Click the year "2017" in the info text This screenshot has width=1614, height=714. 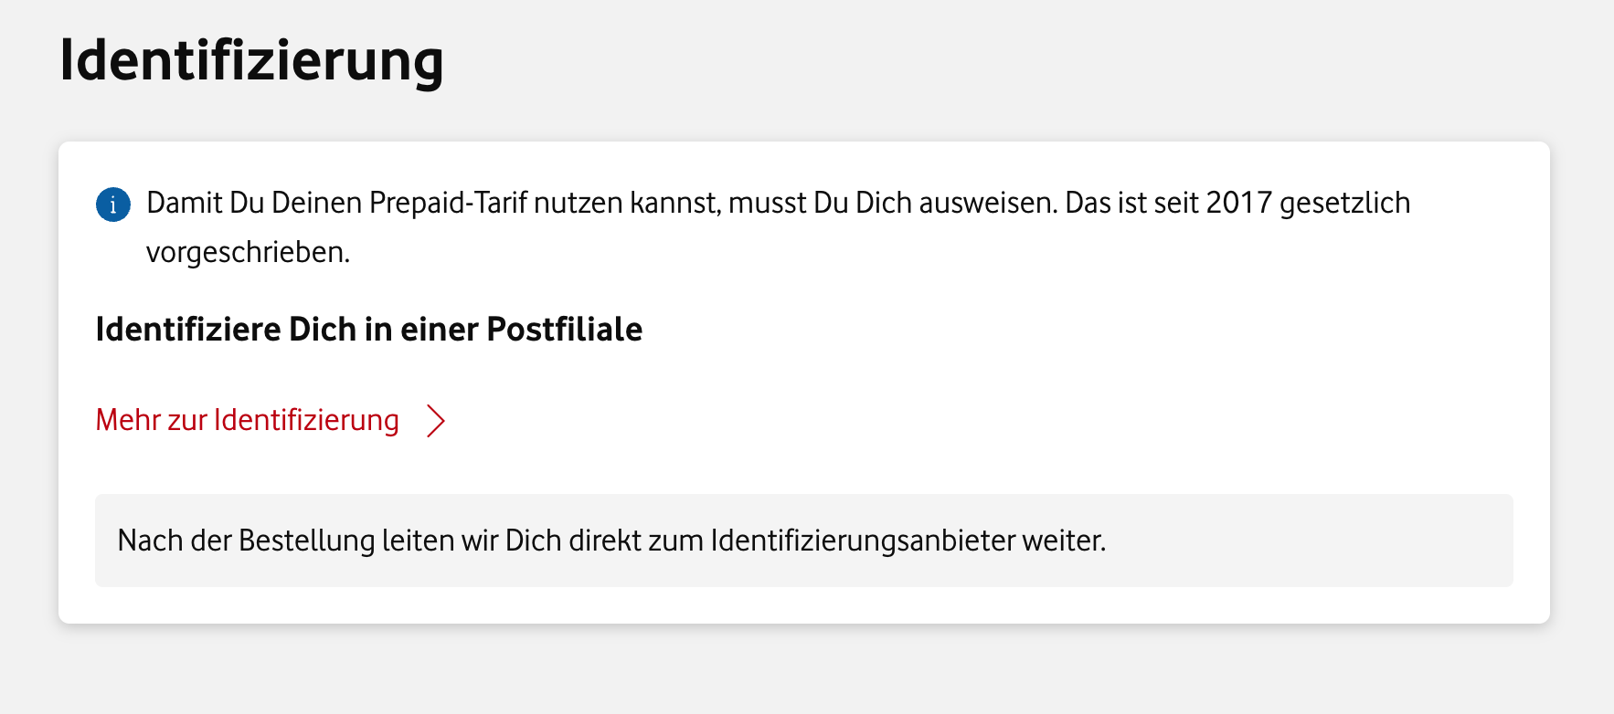[1238, 203]
